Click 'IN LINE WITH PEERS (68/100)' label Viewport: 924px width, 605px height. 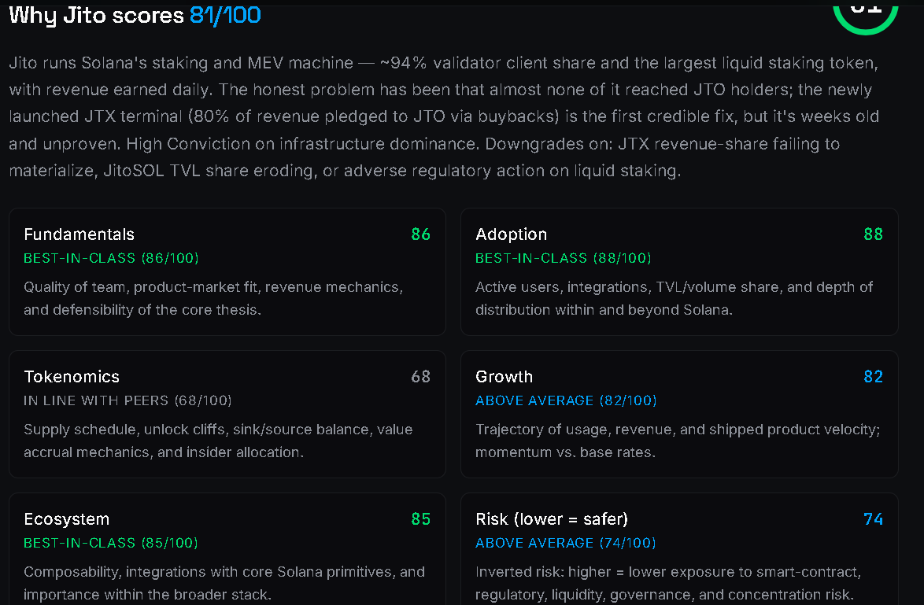point(128,400)
